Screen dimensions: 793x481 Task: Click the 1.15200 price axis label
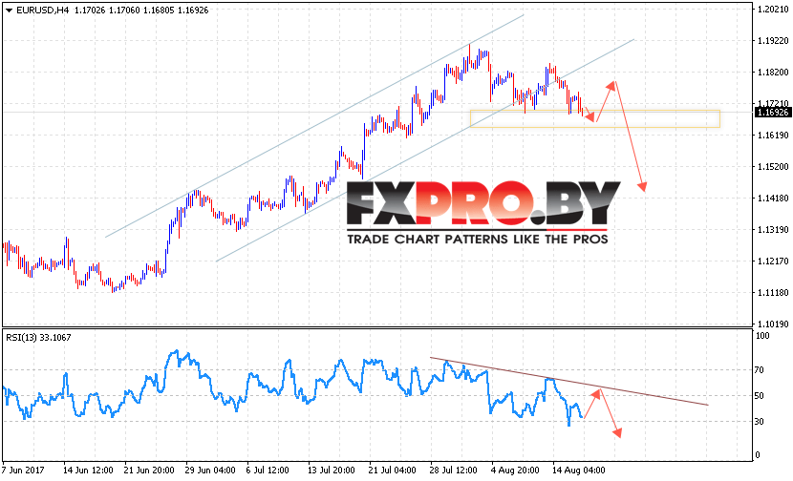pyautogui.click(x=773, y=167)
